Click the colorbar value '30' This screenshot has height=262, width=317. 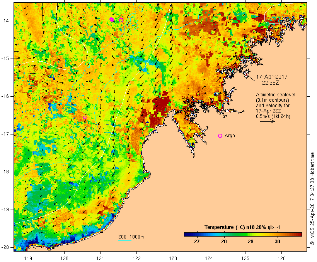point(278,241)
